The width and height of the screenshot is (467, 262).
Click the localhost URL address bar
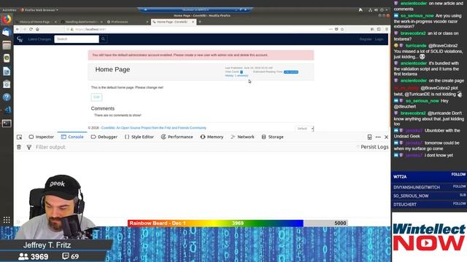(196, 29)
